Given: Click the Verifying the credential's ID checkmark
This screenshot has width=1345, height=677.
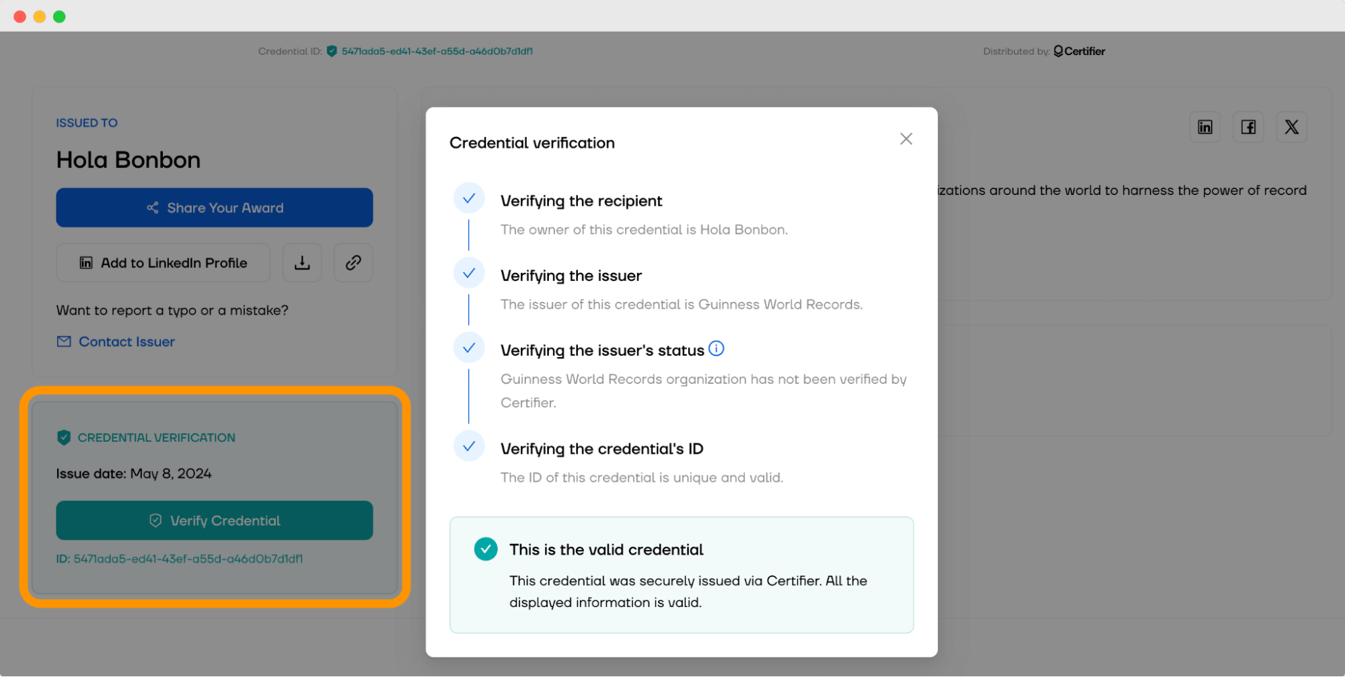Looking at the screenshot, I should click(469, 446).
